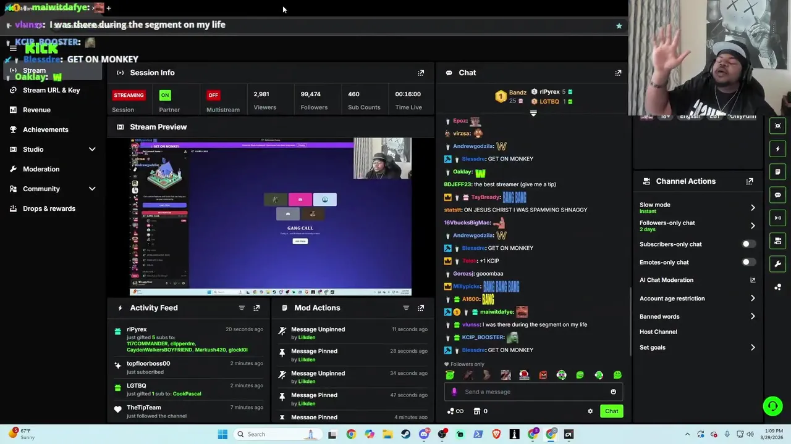The image size is (791, 444).
Task: Open Steam from the taskbar
Action: [405, 434]
